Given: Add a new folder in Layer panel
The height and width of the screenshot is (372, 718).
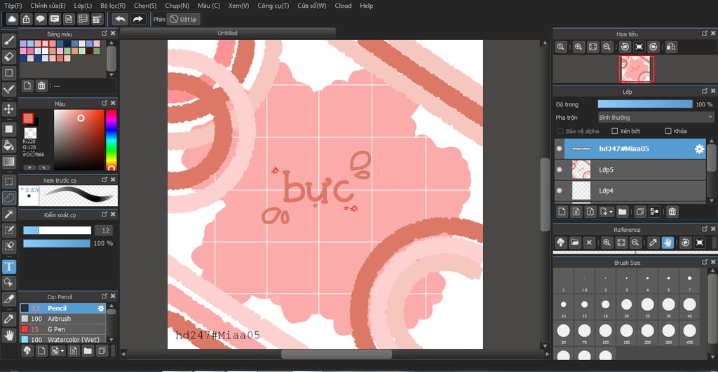Looking at the screenshot, I should (623, 212).
